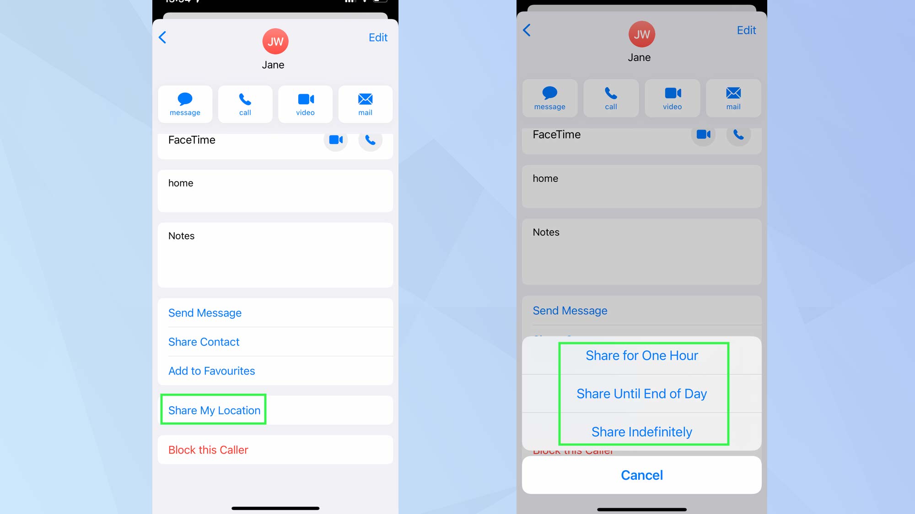Tap the FaceTime audio button

[x=371, y=140]
